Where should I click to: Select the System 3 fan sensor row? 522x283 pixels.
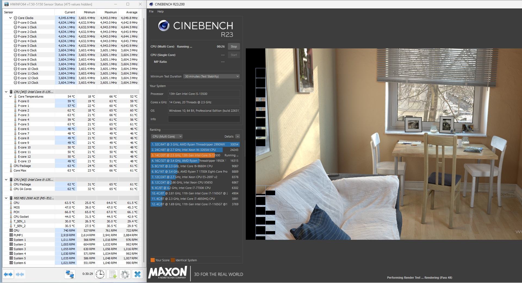[71, 249]
